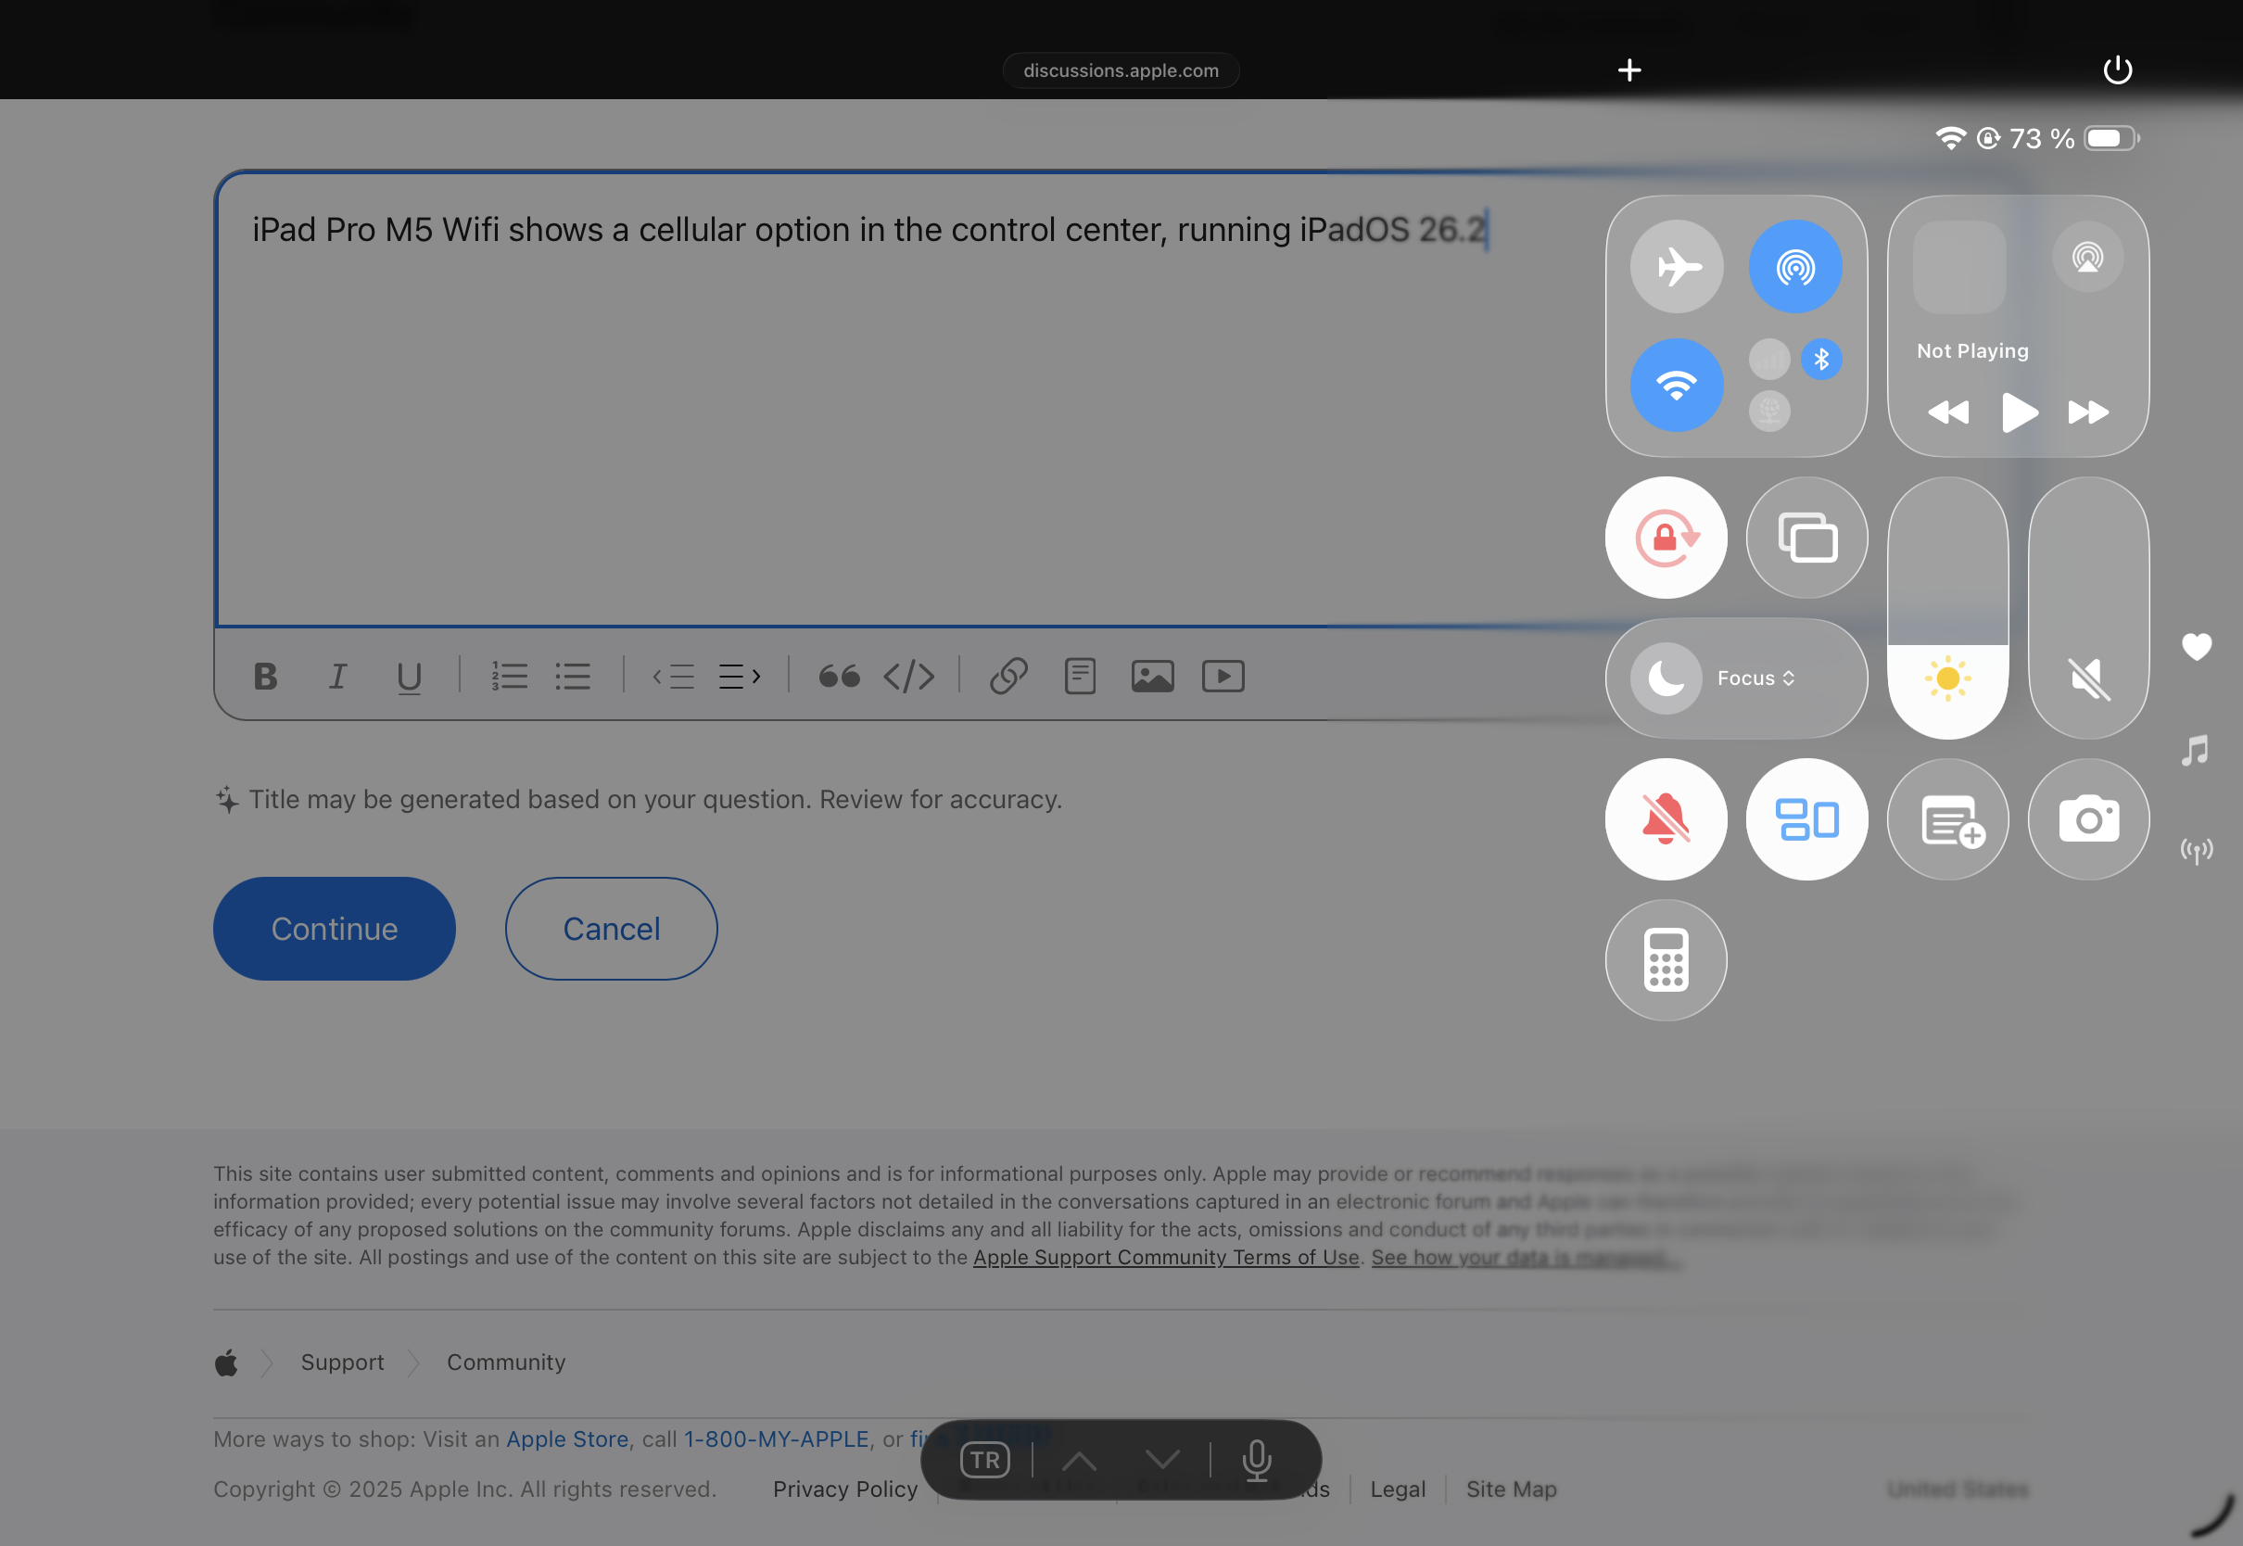Image resolution: width=2243 pixels, height=1546 pixels.
Task: Toggle bold formatting in editor toolbar
Action: pyautogui.click(x=265, y=676)
